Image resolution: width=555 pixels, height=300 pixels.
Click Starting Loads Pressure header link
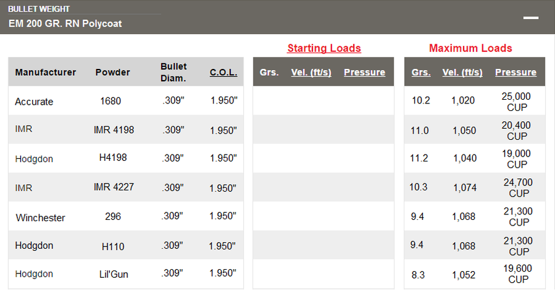364,73
